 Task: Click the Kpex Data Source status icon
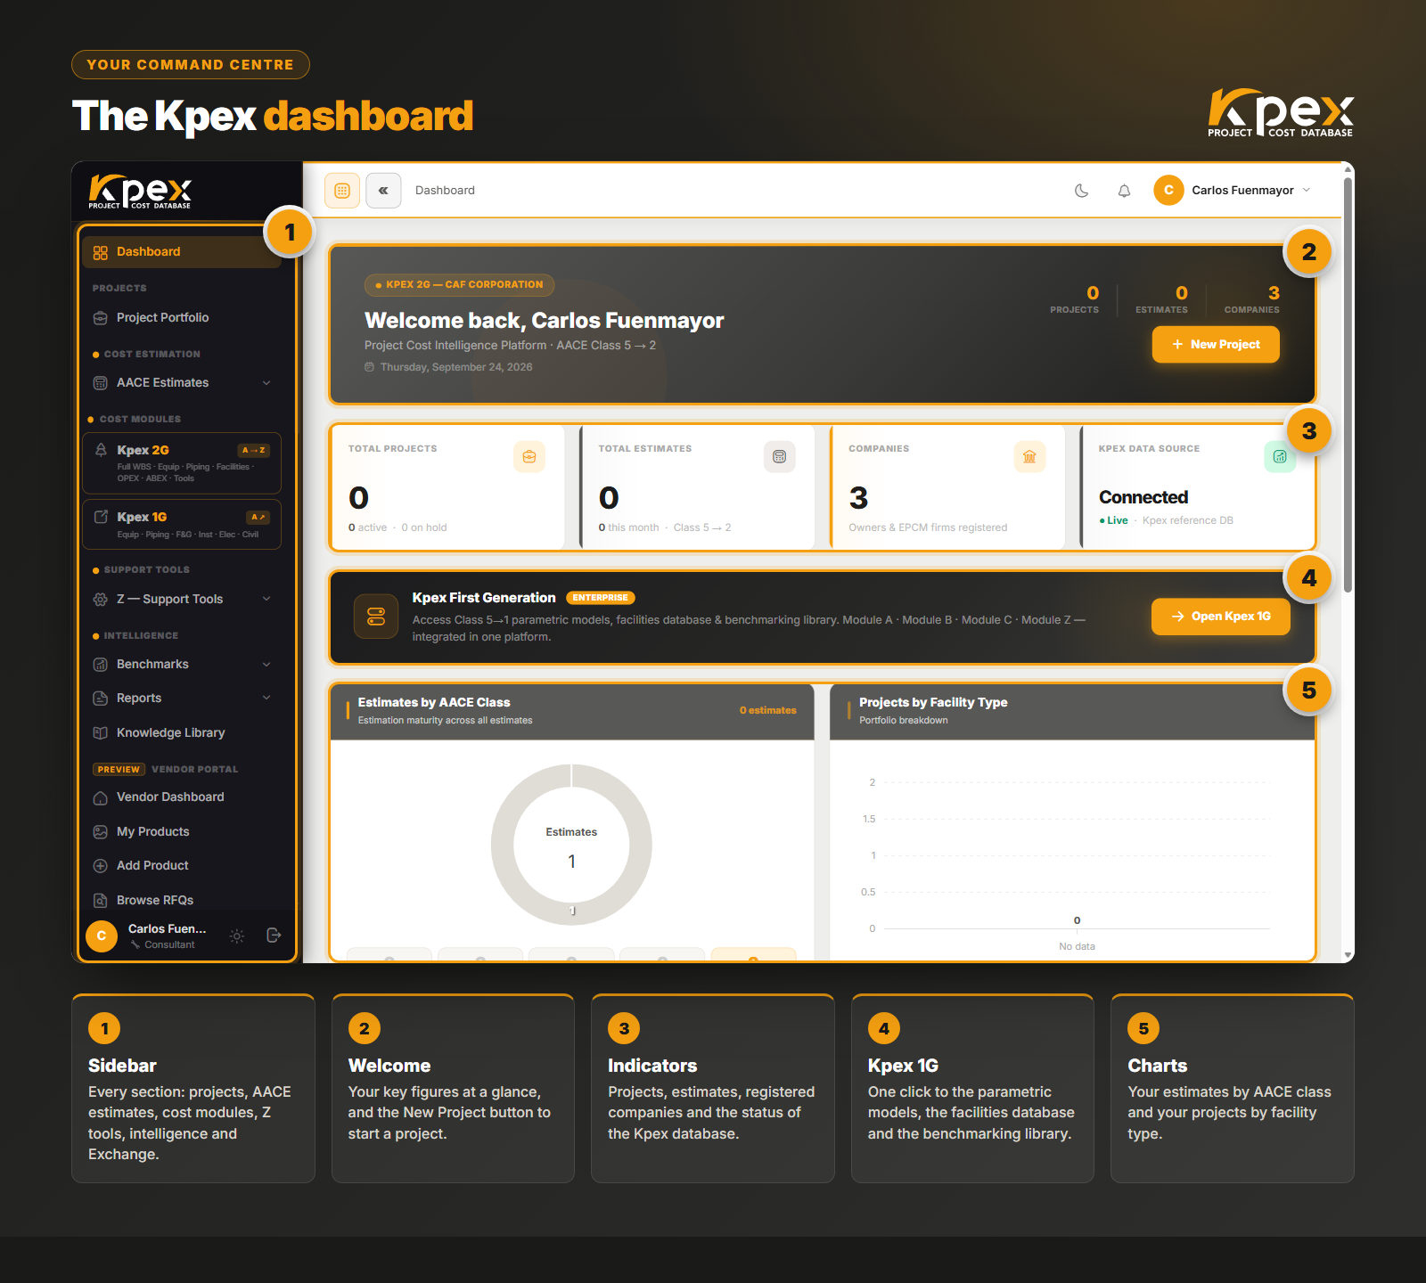[1280, 457]
